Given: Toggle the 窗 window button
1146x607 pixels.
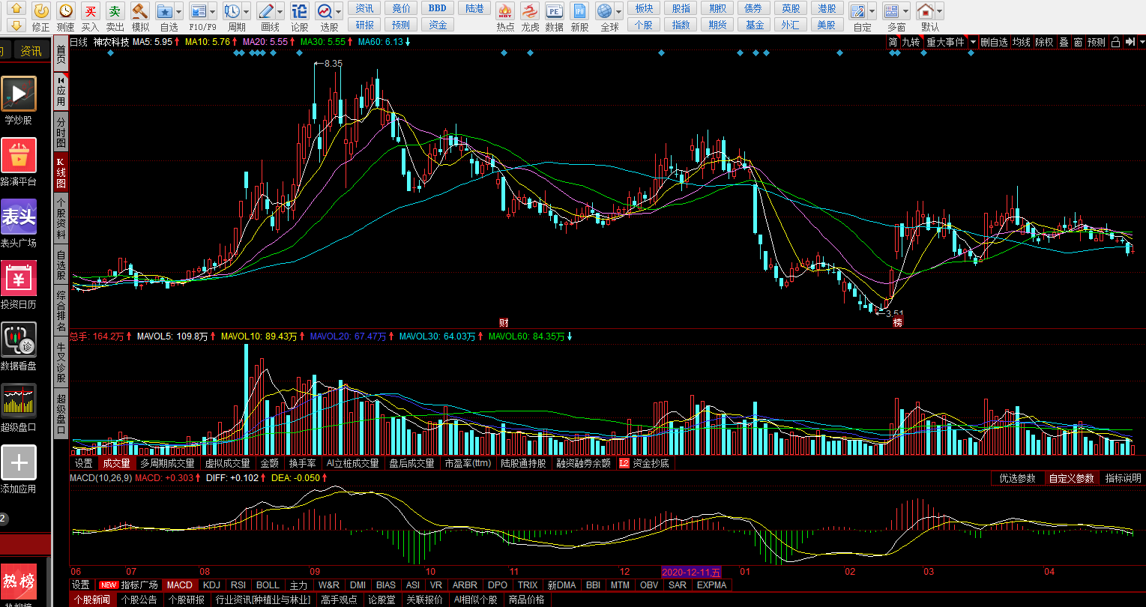Looking at the screenshot, I should [x=1078, y=43].
